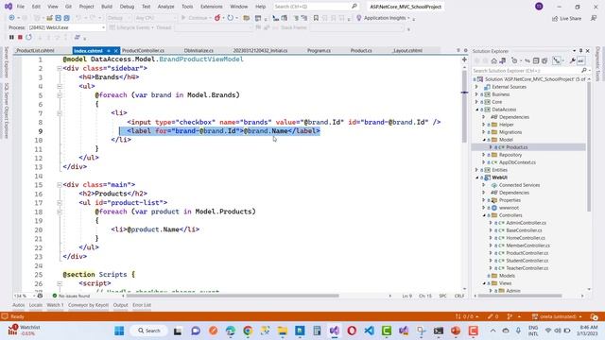Toggle the Preview Selected Items button
This screenshot has width=605, height=340.
coord(580,60)
